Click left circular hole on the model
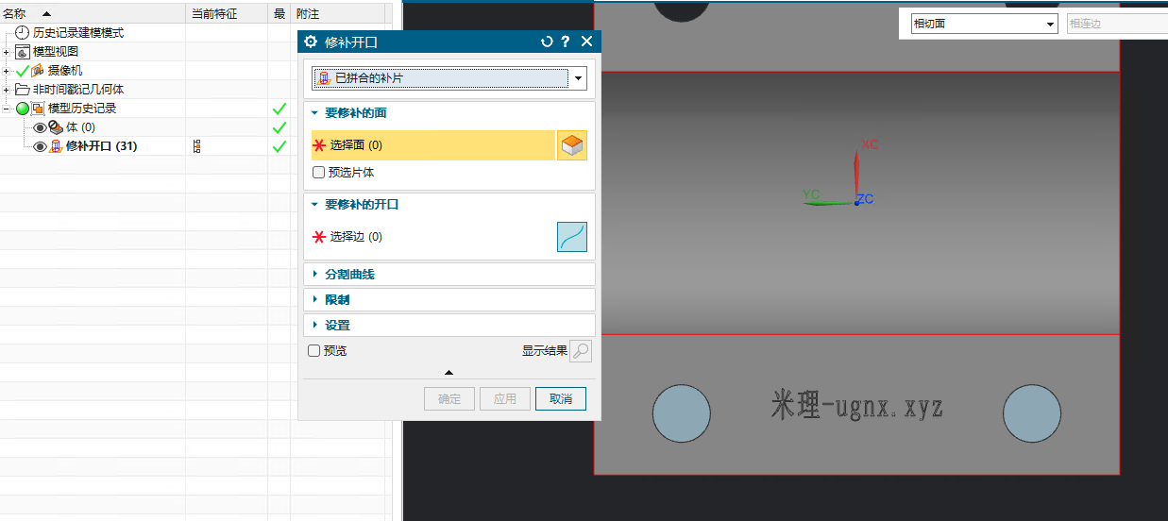The image size is (1168, 521). (x=682, y=413)
